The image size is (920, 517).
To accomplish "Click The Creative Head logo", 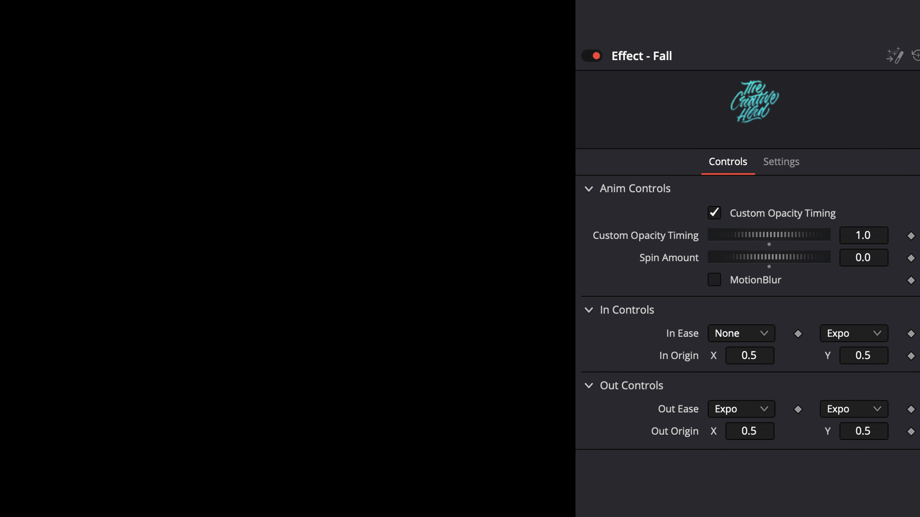I will [755, 101].
